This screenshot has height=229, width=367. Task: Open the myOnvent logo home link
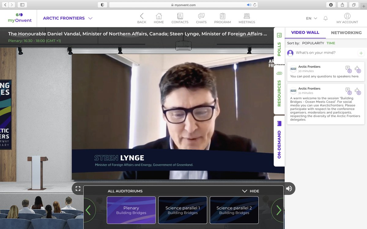coord(20,18)
